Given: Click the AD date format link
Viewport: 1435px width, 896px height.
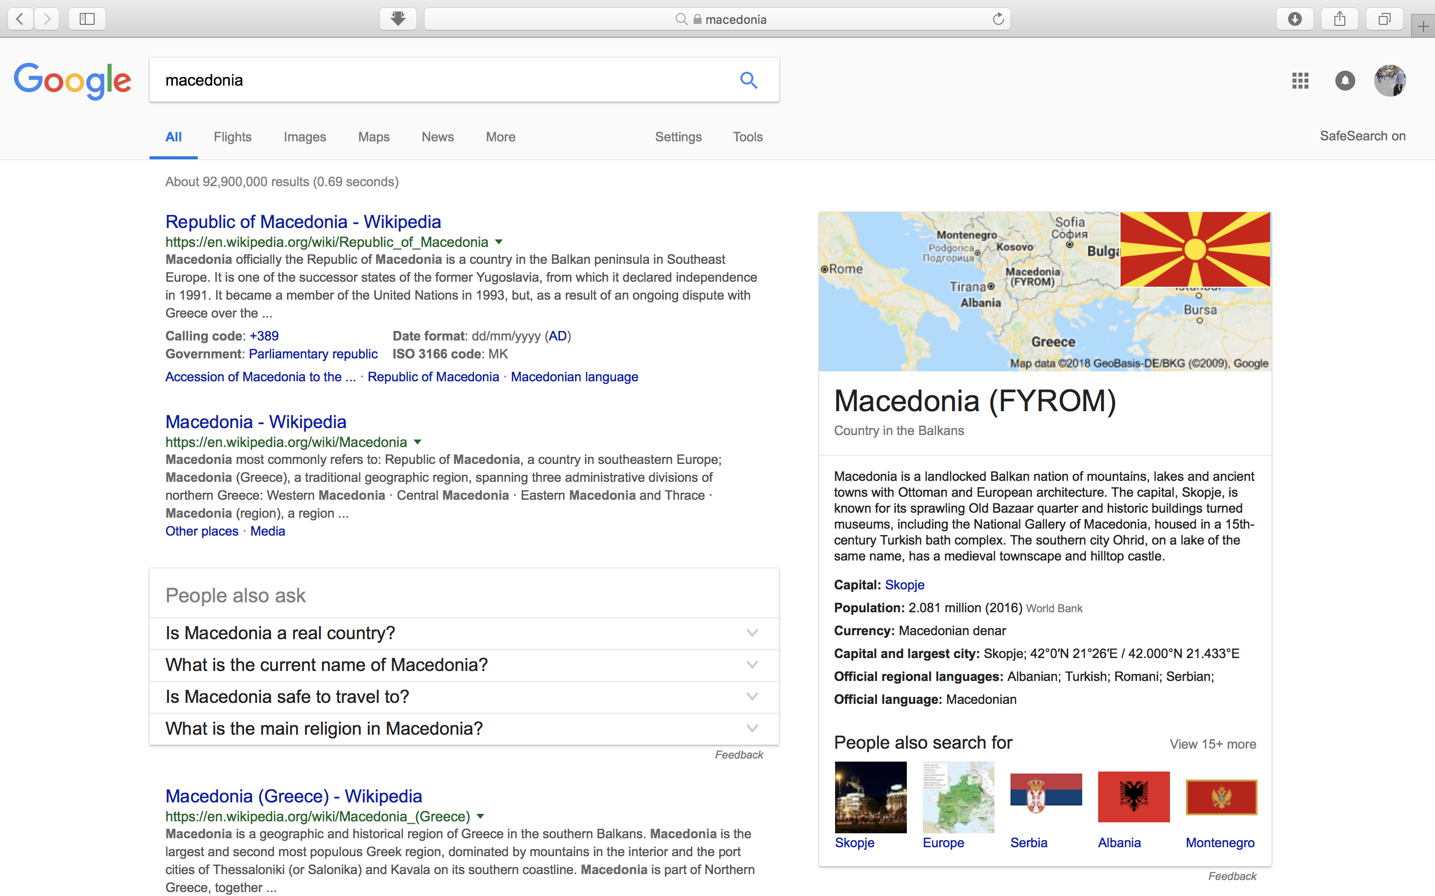Looking at the screenshot, I should [x=558, y=336].
